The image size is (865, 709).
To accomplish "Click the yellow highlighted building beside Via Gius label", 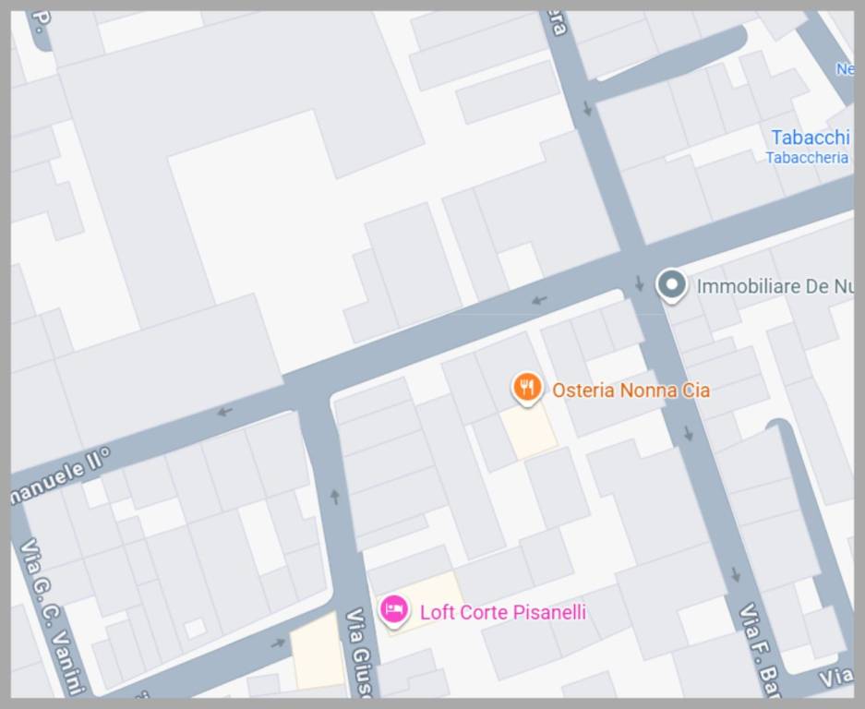I will click(x=318, y=652).
